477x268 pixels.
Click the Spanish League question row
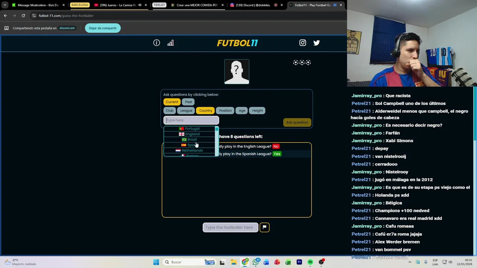[x=237, y=154]
